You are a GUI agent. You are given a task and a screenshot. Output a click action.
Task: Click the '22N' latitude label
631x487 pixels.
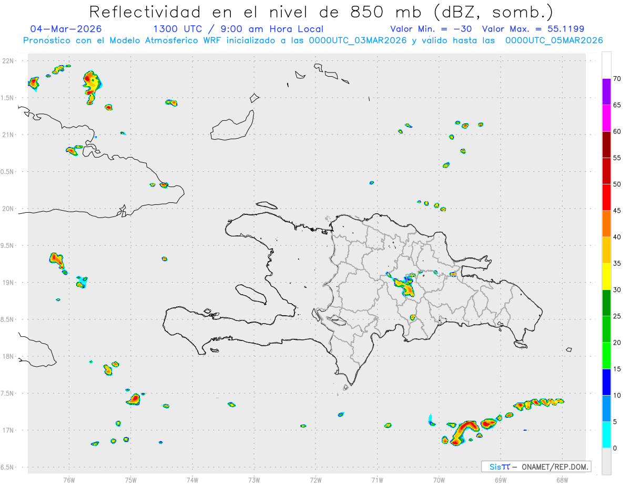[9, 61]
